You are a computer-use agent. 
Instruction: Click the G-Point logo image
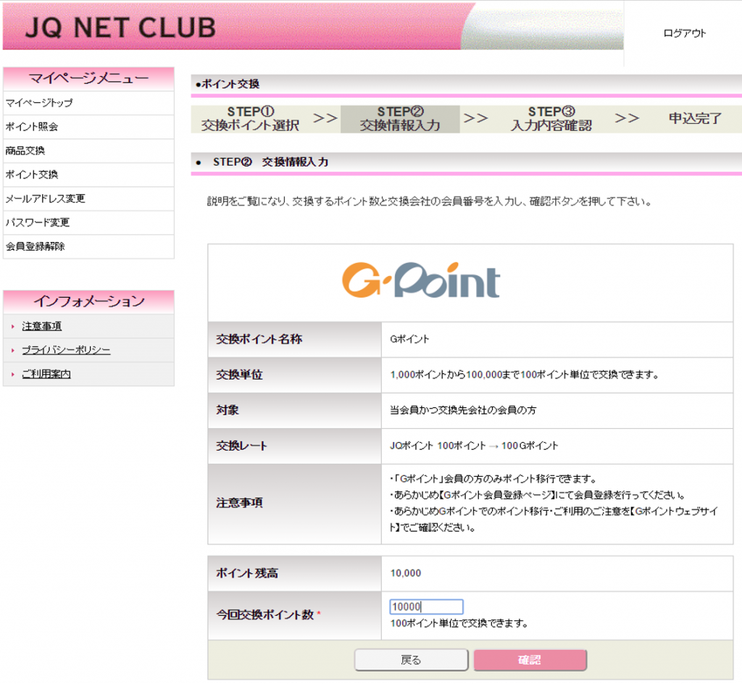click(x=421, y=280)
